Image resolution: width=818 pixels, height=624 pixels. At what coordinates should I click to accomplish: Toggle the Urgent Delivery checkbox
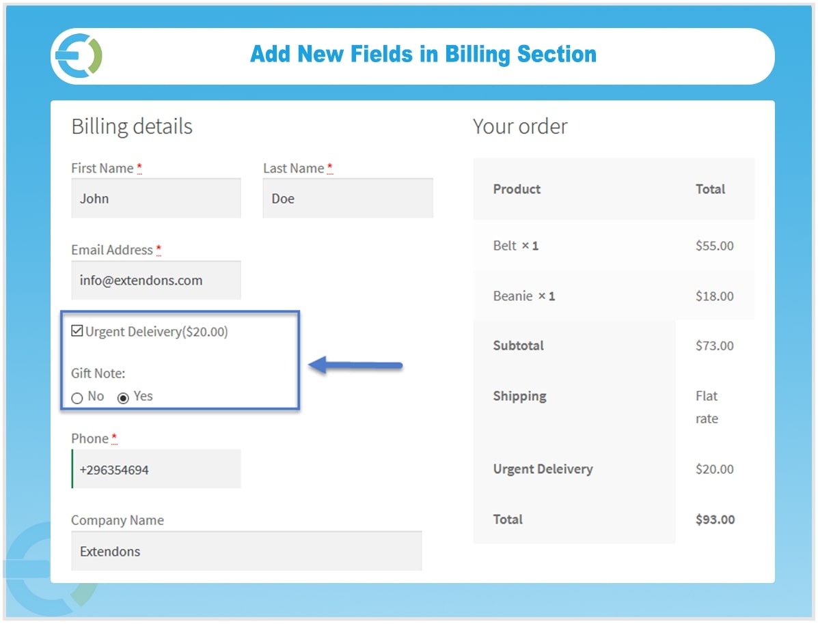click(77, 332)
